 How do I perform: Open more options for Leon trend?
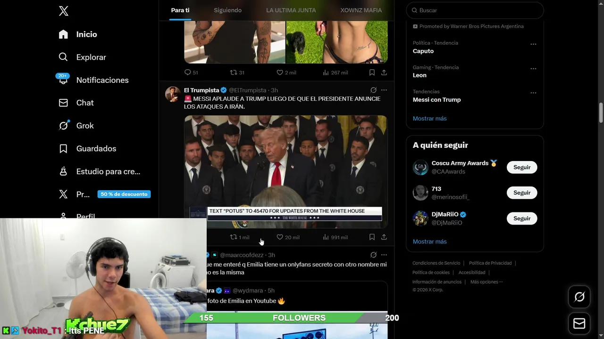(533, 68)
